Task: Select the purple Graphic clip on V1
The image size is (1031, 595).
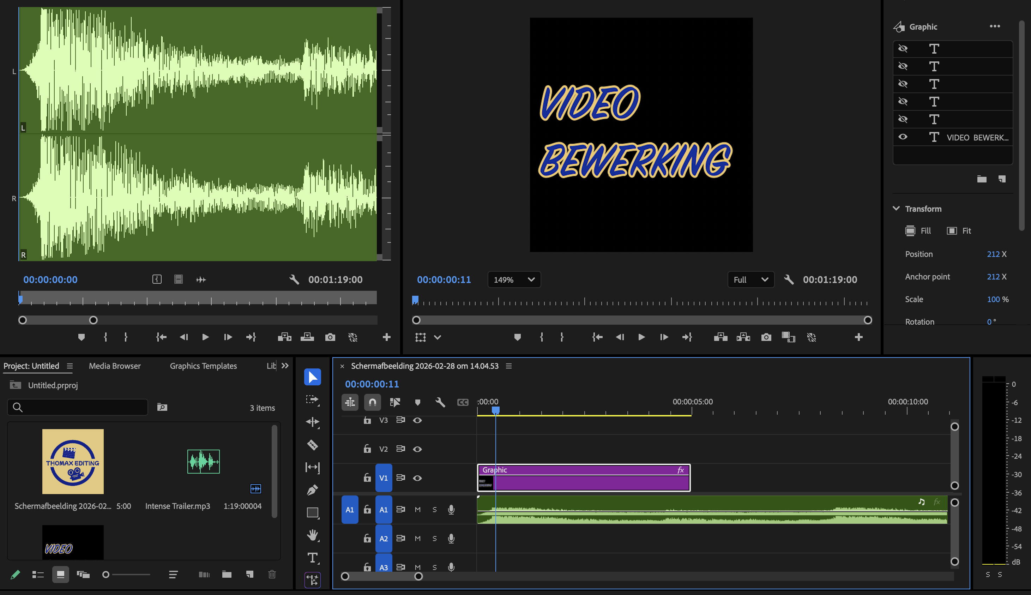Action: coord(584,478)
